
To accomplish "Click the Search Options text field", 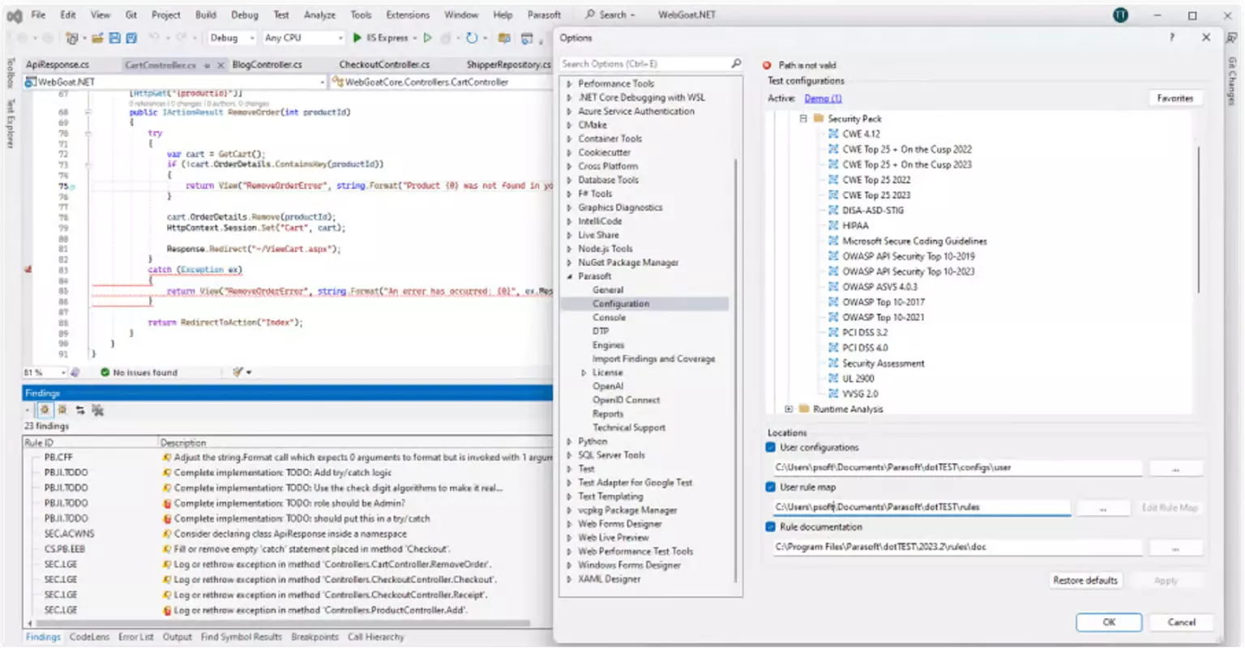I will [644, 63].
